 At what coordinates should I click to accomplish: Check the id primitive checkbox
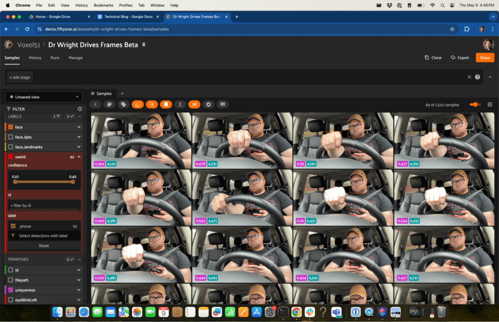pyautogui.click(x=11, y=270)
